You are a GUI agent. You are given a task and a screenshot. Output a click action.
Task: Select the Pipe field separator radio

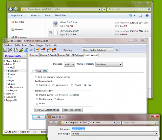72,85
